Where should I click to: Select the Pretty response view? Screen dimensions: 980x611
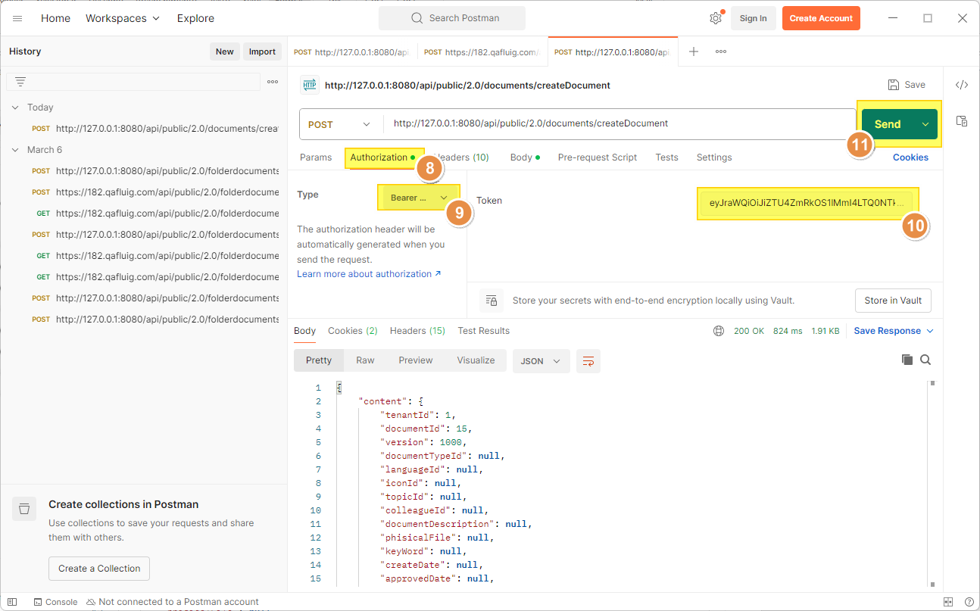tap(319, 360)
